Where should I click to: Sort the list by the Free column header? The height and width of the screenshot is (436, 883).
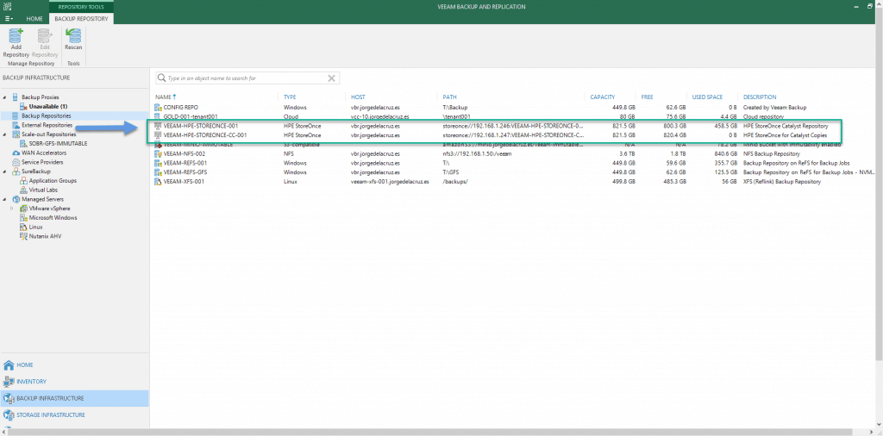point(647,97)
